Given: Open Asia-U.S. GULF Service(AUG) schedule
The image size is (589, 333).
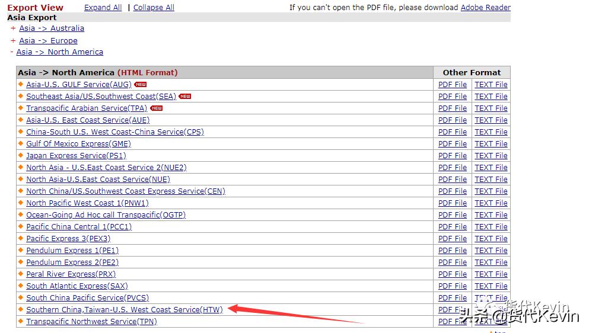Looking at the screenshot, I should tap(79, 85).
